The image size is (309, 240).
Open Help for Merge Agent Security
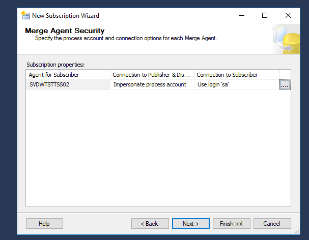click(44, 223)
